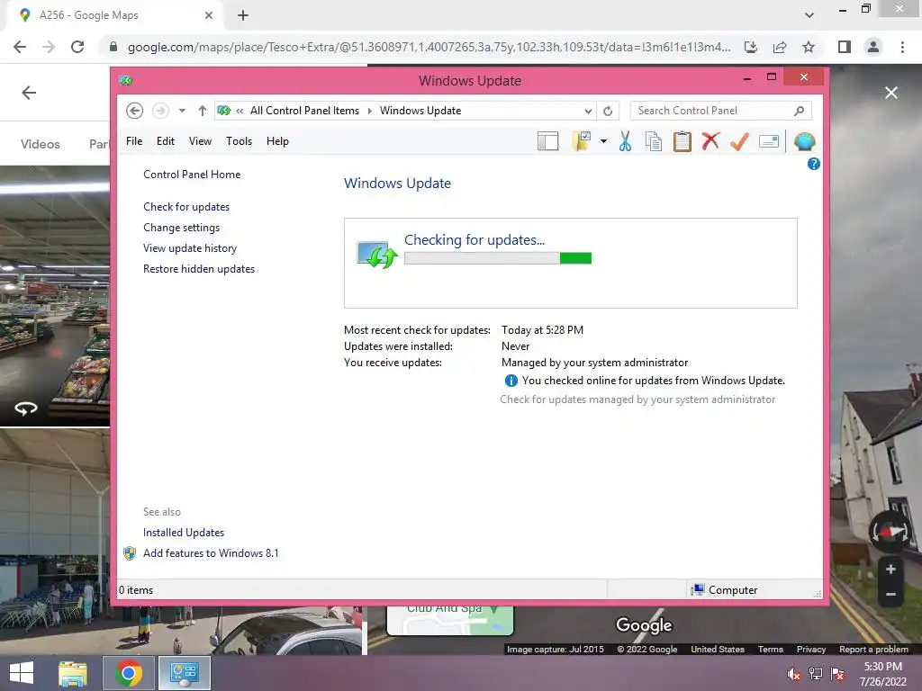Open the Help menu

(x=277, y=141)
